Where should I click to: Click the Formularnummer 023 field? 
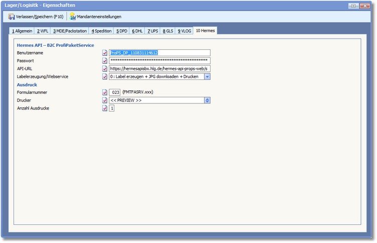point(115,92)
